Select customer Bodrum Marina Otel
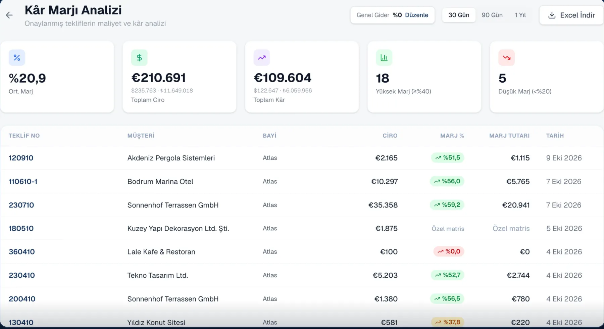The image size is (604, 329). coord(160,182)
